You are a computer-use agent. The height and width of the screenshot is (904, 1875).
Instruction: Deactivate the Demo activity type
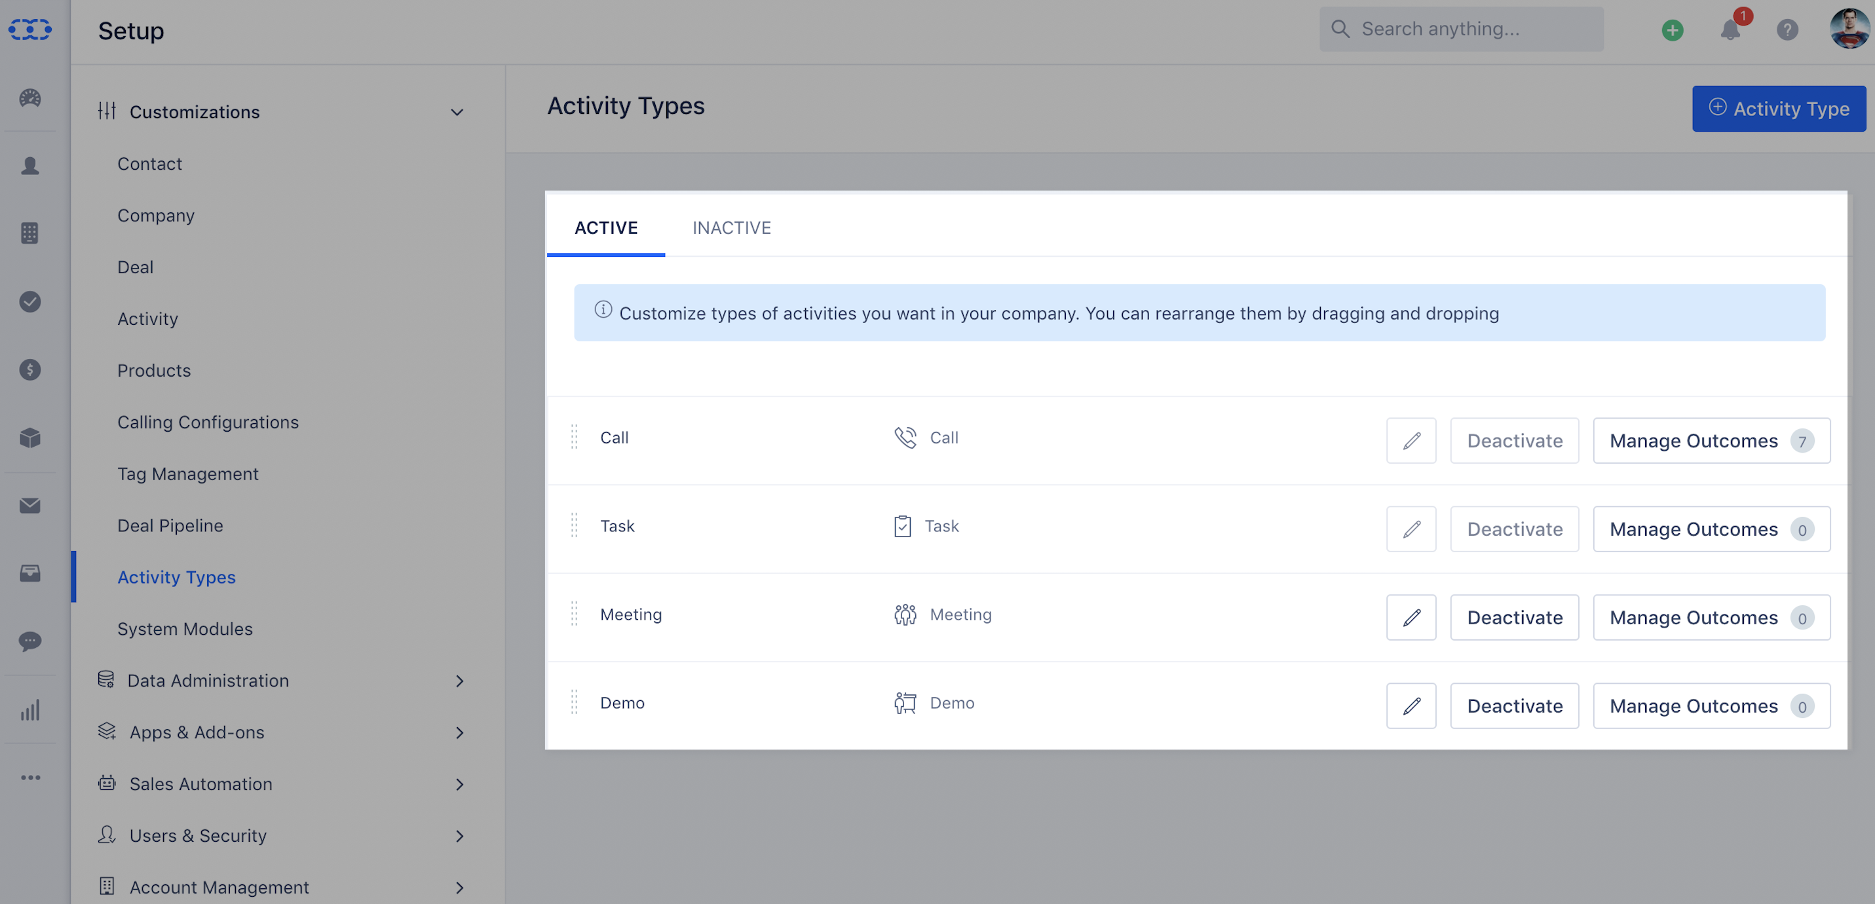[1515, 706]
